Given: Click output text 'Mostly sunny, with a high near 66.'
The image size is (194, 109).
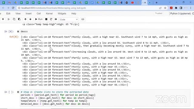Looking at the screenshot, I should click(x=95, y=85).
